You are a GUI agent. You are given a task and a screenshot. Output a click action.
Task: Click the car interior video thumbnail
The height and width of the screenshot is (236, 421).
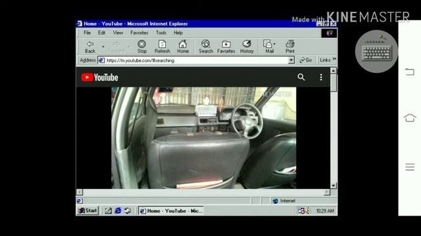pyautogui.click(x=204, y=138)
